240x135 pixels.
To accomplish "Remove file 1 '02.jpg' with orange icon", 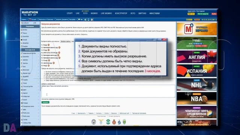I will [48, 45].
